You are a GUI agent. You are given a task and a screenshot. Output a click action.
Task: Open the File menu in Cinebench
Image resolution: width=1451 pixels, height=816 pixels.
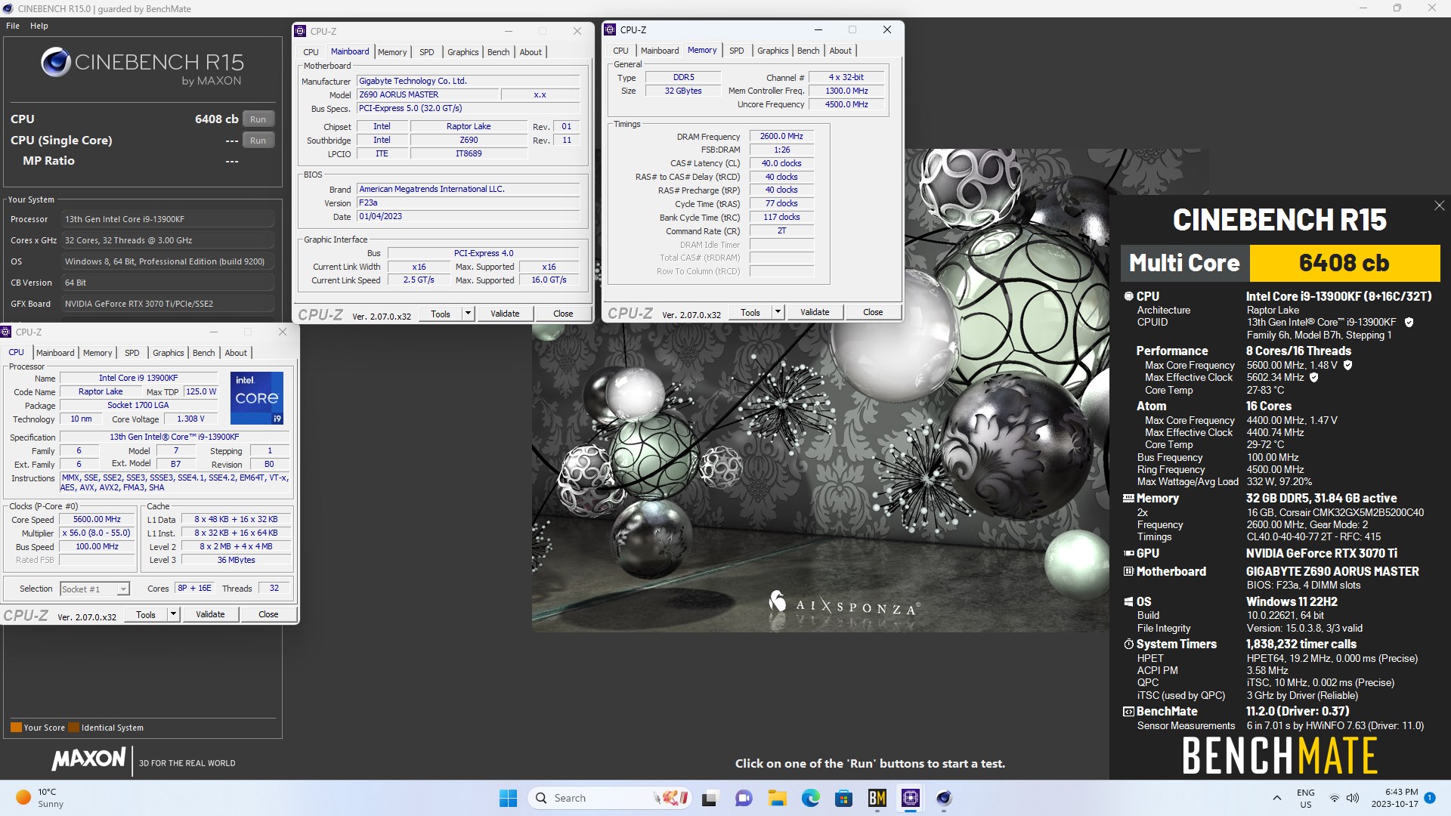pyautogui.click(x=13, y=26)
